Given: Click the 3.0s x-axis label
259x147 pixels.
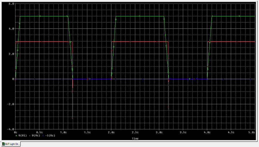Looking at the screenshot, I should [x=159, y=132].
